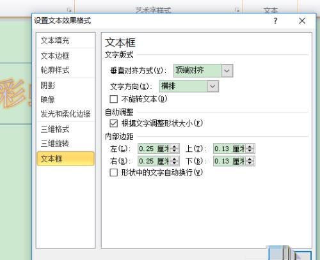
Task: Open 发光和柔化边缘 category
Action: click(x=65, y=114)
